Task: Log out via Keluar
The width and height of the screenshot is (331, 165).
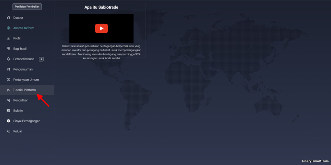Action: (x=18, y=131)
